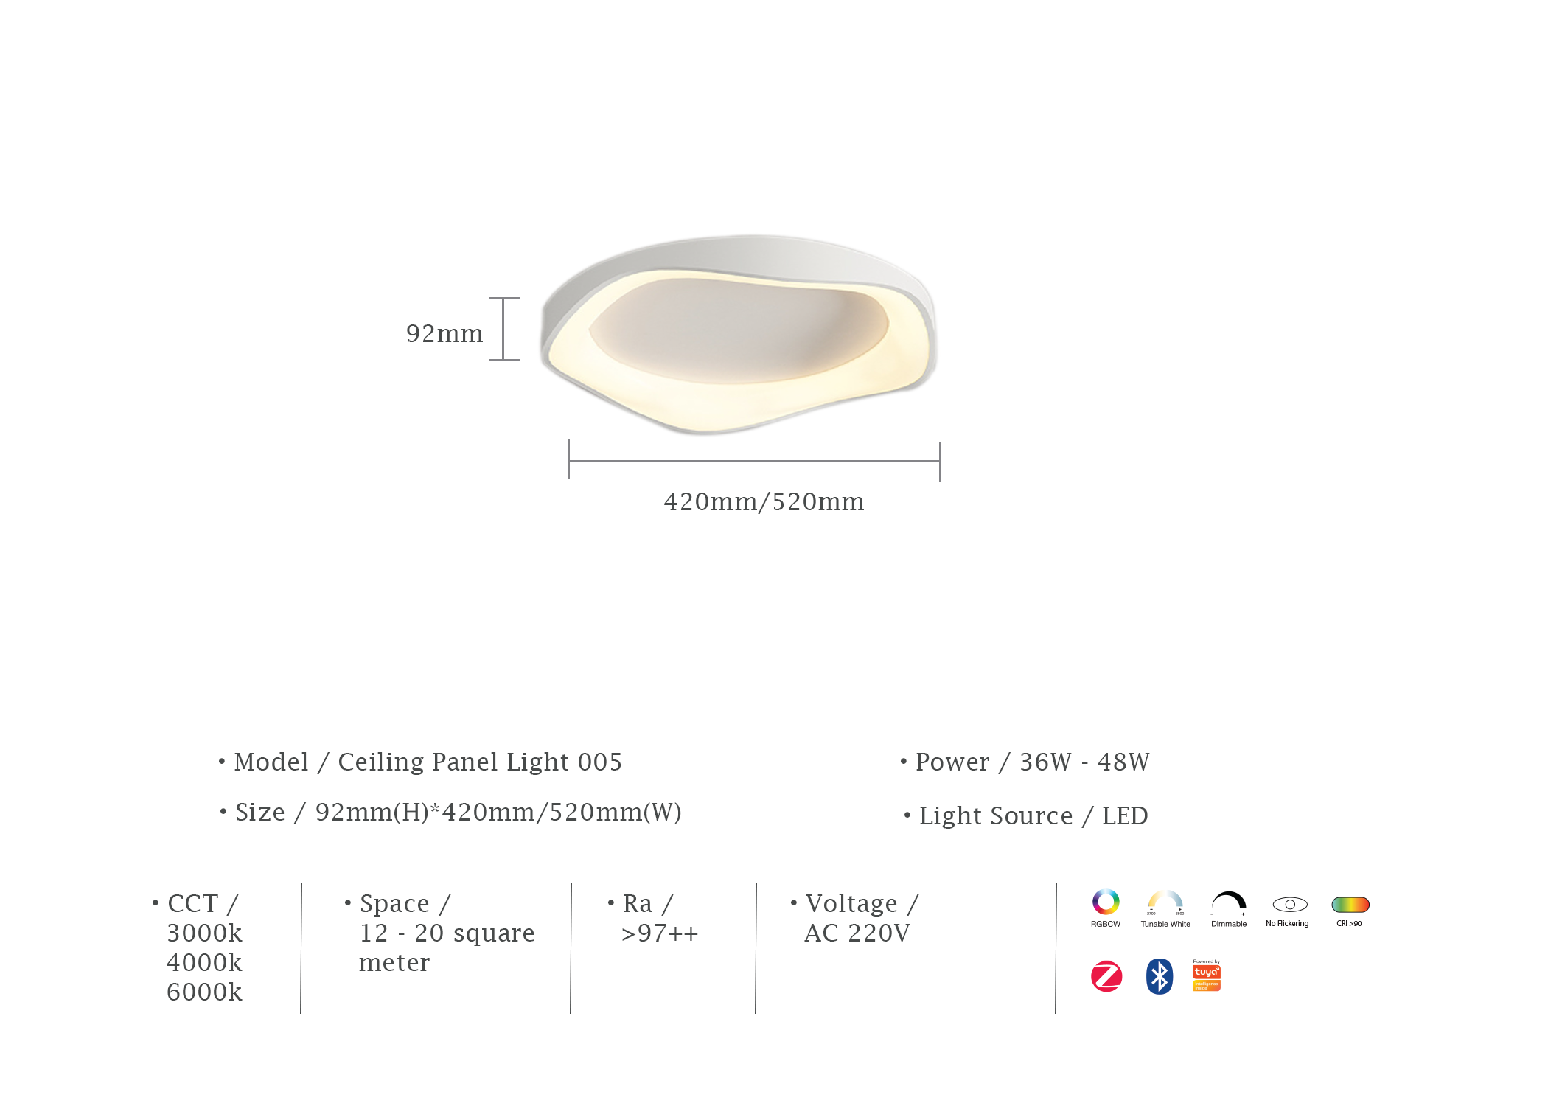Click the red Zigbee logo
1548x1106 pixels.
pos(1106,977)
